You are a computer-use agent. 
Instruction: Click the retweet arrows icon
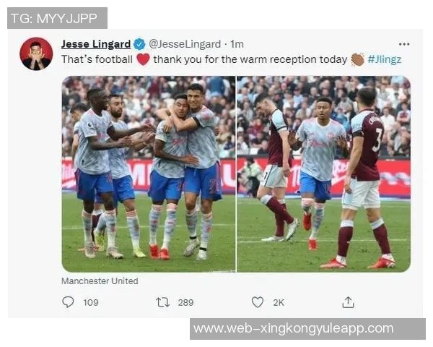point(162,302)
